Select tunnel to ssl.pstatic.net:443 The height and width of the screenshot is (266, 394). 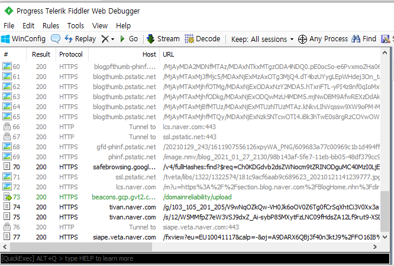click(x=189, y=137)
